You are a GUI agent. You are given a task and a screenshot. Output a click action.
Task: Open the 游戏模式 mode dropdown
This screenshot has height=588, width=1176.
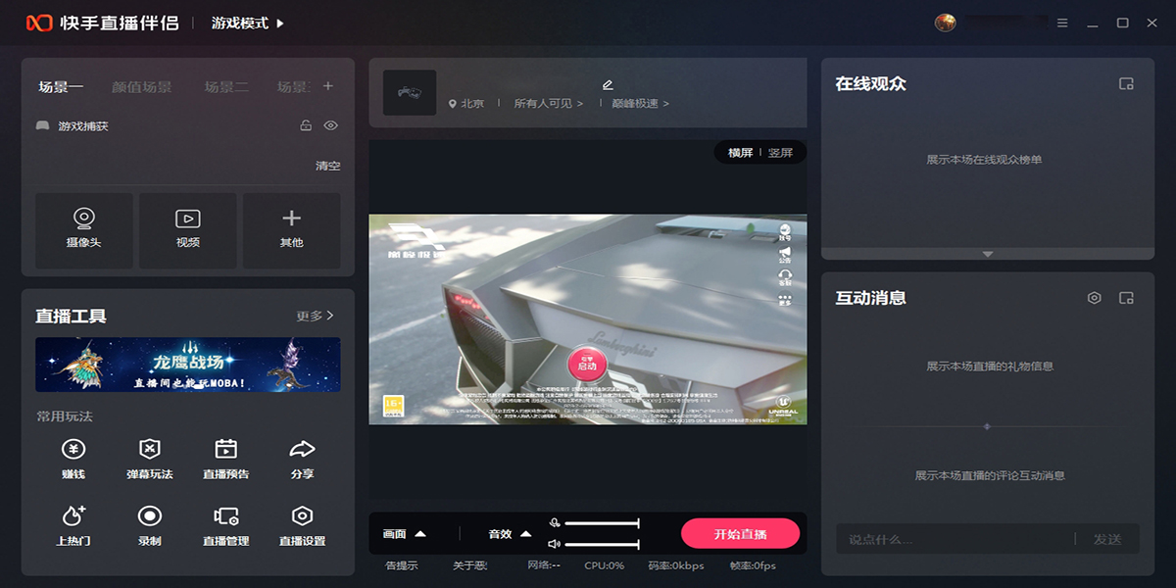pos(248,23)
